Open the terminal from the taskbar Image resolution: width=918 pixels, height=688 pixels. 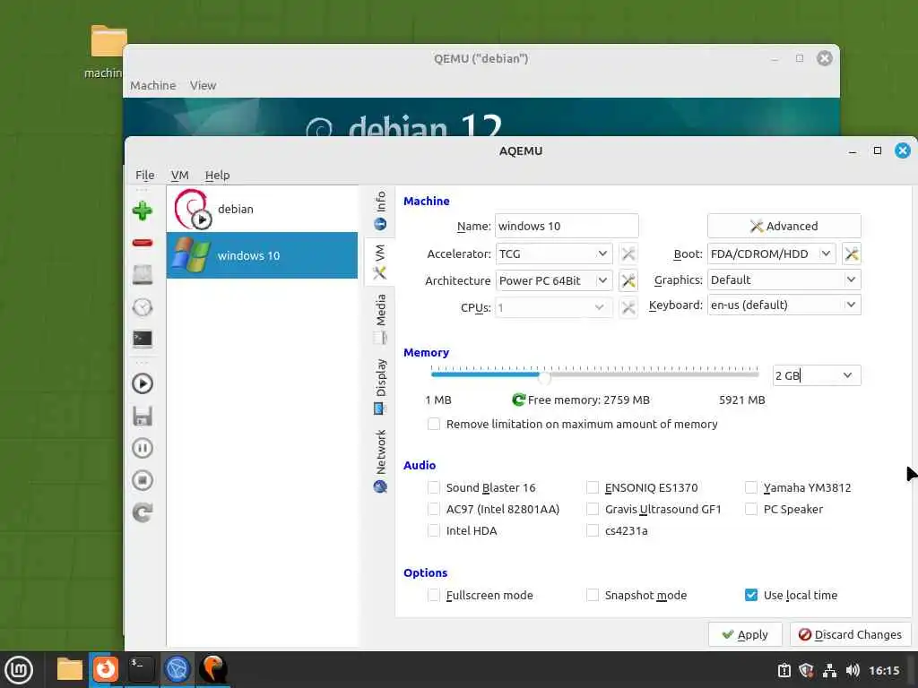click(141, 669)
